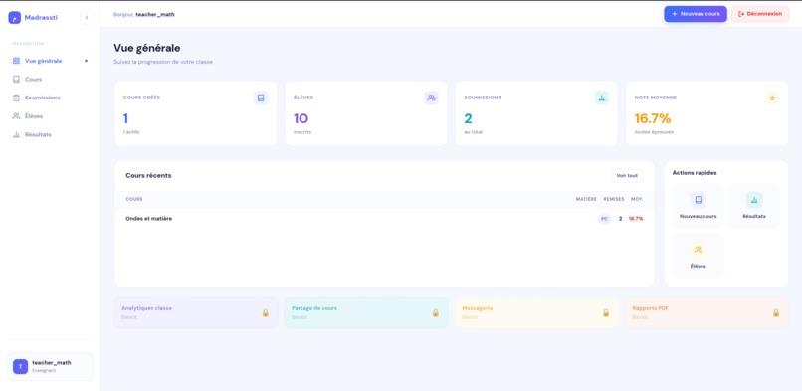Image resolution: width=802 pixels, height=391 pixels.
Task: Click the Vue générale sidebar grid icon
Action: [x=16, y=61]
